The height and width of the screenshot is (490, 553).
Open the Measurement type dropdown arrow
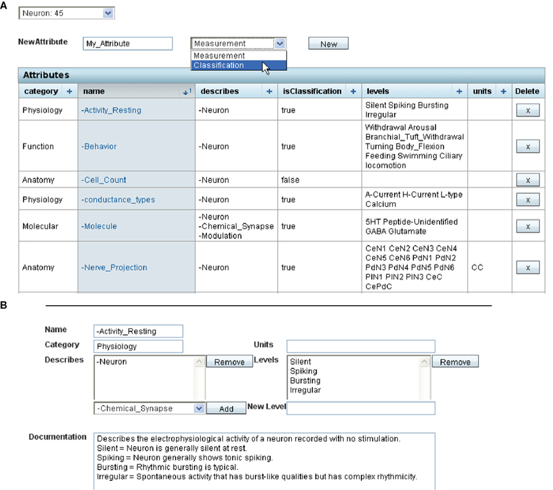[280, 43]
